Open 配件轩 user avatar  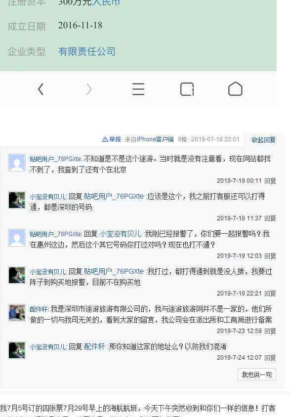point(17,312)
